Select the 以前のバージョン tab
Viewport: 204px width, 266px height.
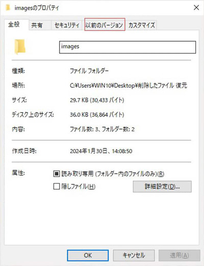pos(105,25)
